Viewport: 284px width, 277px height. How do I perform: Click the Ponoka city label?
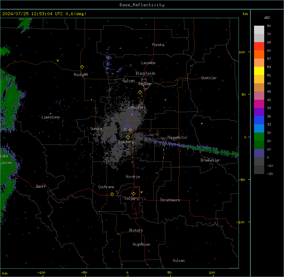158,45
